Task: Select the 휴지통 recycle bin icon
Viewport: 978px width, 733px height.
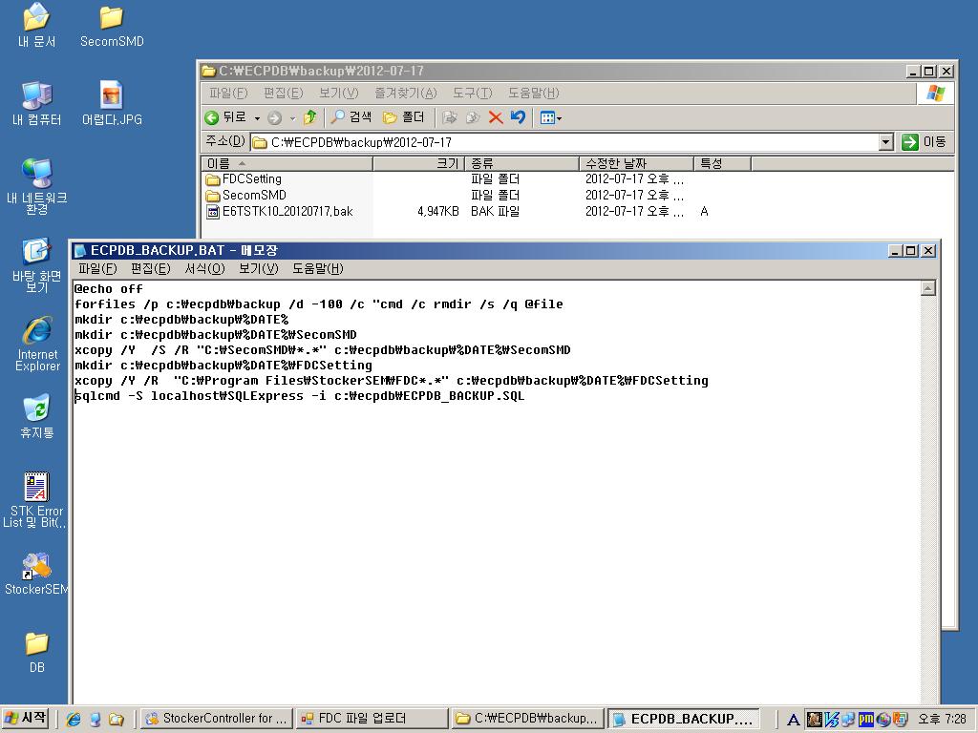Action: (x=37, y=416)
